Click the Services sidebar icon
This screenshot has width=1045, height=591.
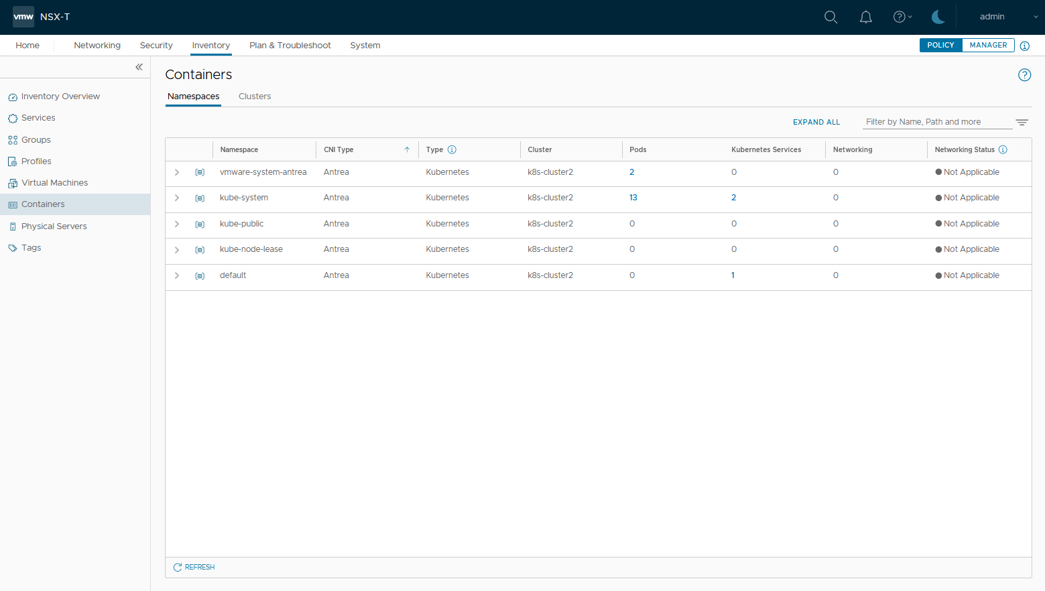click(13, 119)
